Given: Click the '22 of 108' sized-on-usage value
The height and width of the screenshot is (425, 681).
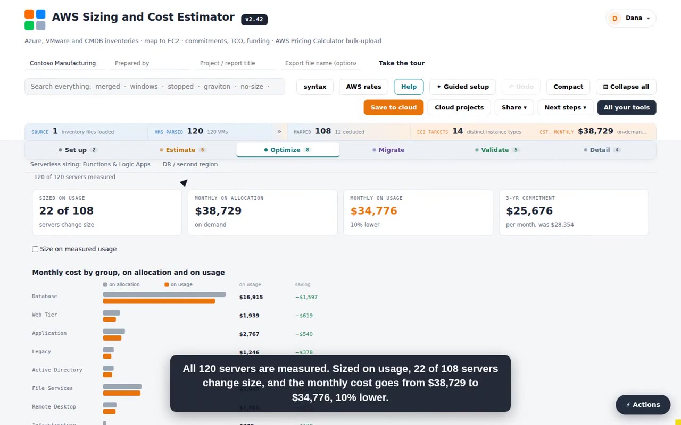Looking at the screenshot, I should click(x=67, y=211).
